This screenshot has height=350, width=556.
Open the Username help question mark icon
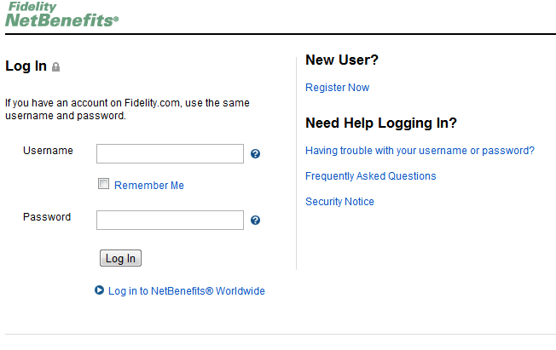(255, 154)
